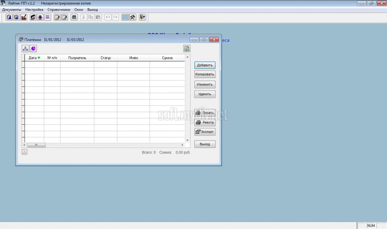Click the toolbar icon with blue letter M
The height and width of the screenshot is (229, 387).
pos(16,17)
